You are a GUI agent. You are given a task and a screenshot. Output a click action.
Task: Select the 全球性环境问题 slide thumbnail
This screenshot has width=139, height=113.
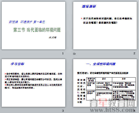point(105,83)
